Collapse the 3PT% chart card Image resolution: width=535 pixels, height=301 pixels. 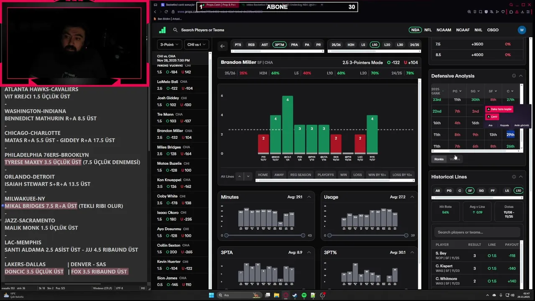[x=412, y=252]
